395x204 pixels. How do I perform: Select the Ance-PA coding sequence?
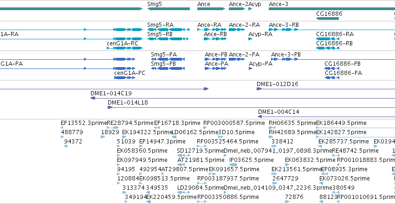pyautogui.click(x=215, y=68)
